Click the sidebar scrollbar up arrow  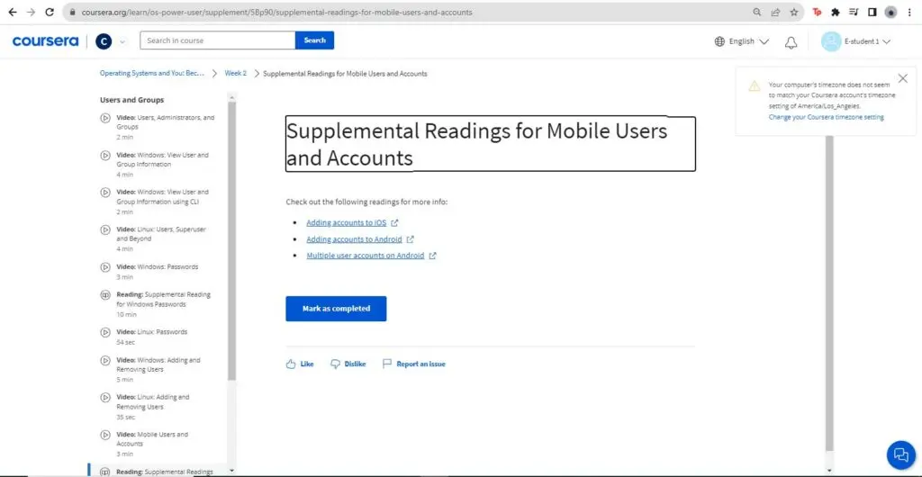(x=231, y=97)
